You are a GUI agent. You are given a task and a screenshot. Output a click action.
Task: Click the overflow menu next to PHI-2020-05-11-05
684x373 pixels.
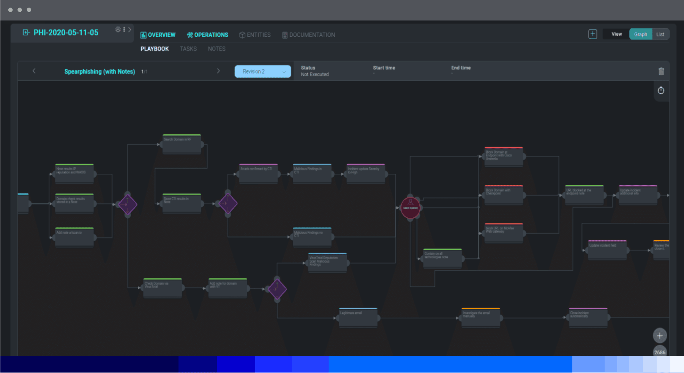tap(123, 30)
